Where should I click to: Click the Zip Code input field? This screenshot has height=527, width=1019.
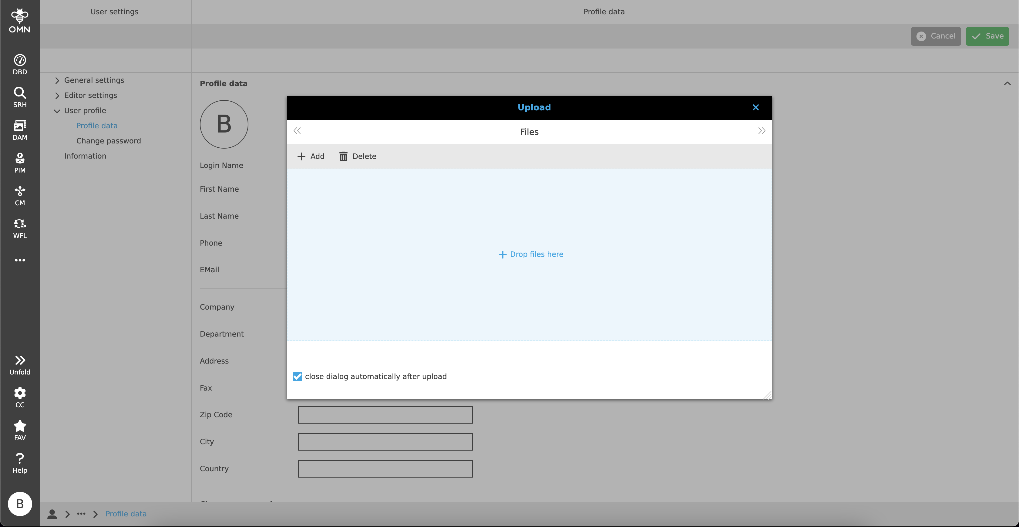[x=385, y=415]
